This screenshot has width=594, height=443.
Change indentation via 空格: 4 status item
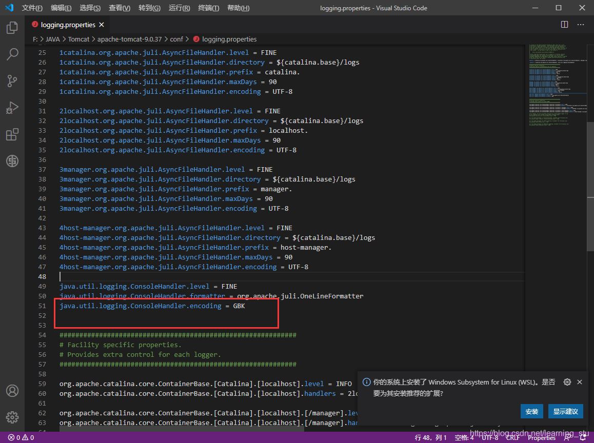click(464, 437)
